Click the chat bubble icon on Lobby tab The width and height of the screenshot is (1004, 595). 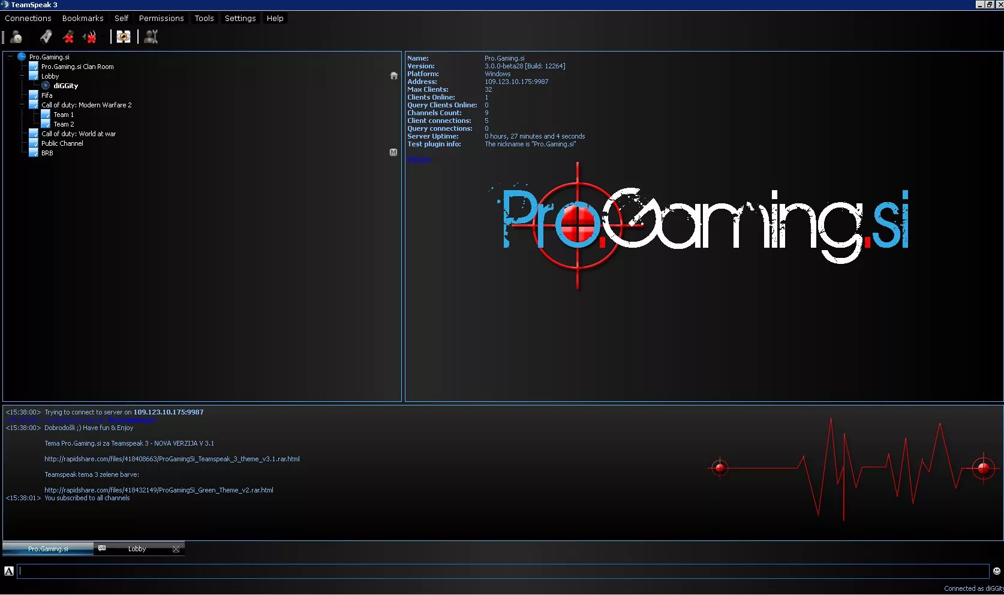tap(102, 548)
